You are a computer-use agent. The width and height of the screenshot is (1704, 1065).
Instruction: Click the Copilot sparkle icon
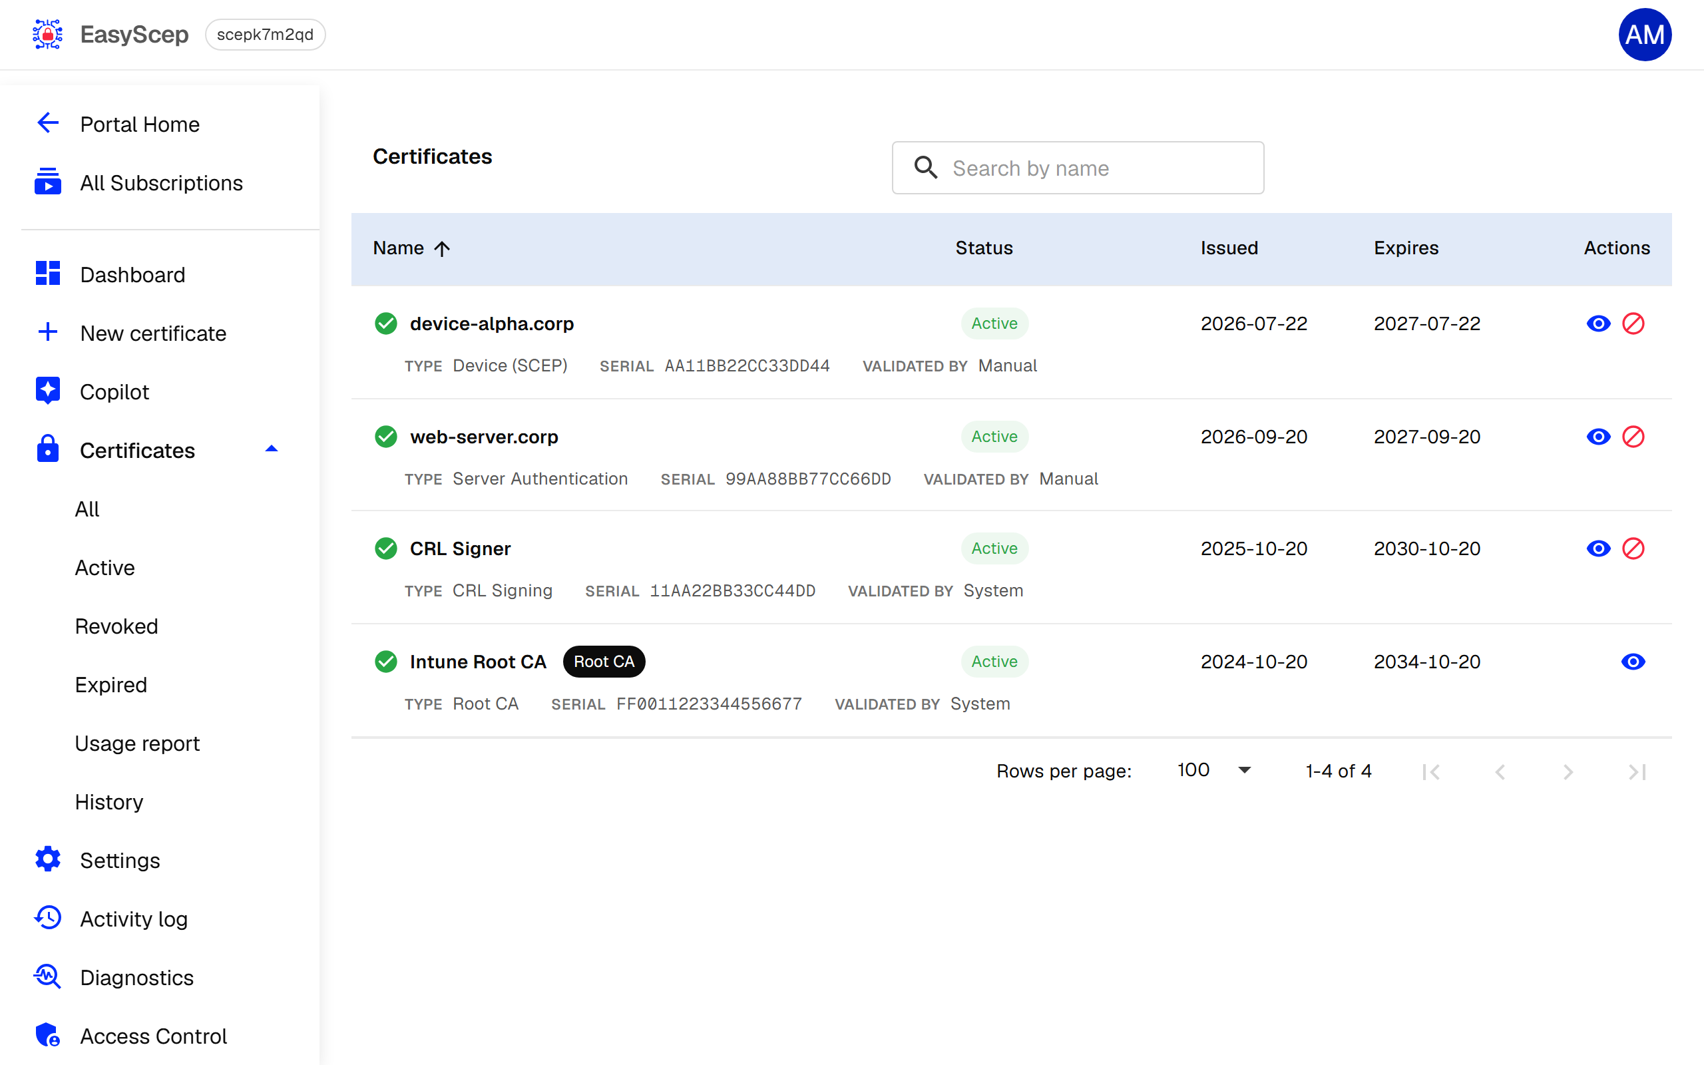[47, 391]
